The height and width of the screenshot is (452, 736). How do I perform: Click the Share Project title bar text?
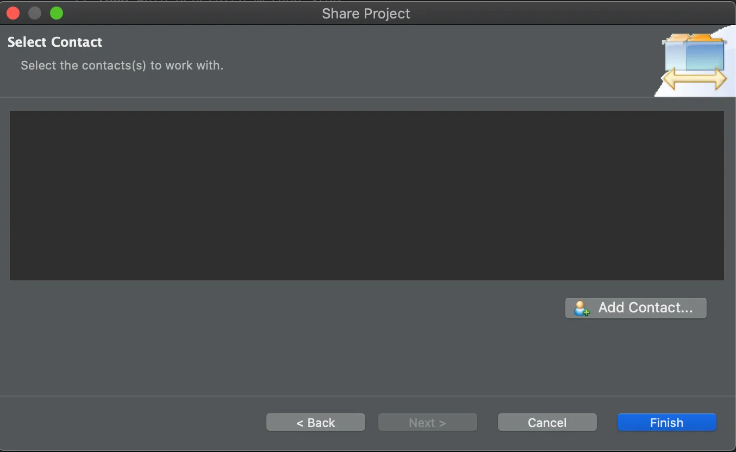click(365, 14)
